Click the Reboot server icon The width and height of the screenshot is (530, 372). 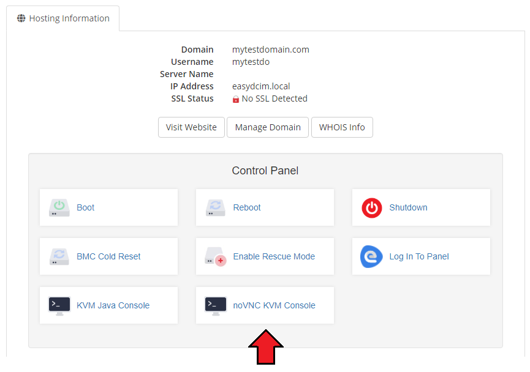pyautogui.click(x=216, y=207)
